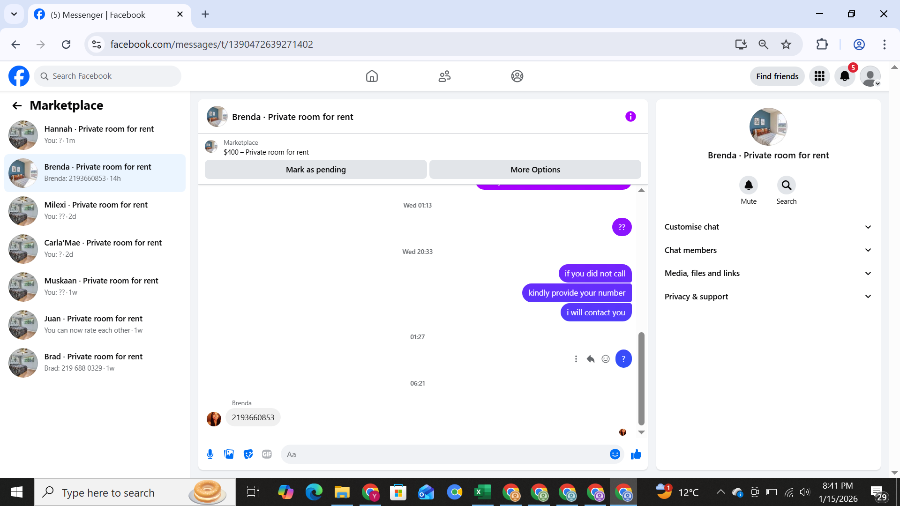This screenshot has width=900, height=506.
Task: Open the emoji picker in message box
Action: [615, 454]
